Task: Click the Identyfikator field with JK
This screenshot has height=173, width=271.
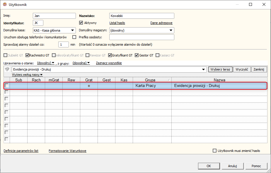Action: [38, 23]
